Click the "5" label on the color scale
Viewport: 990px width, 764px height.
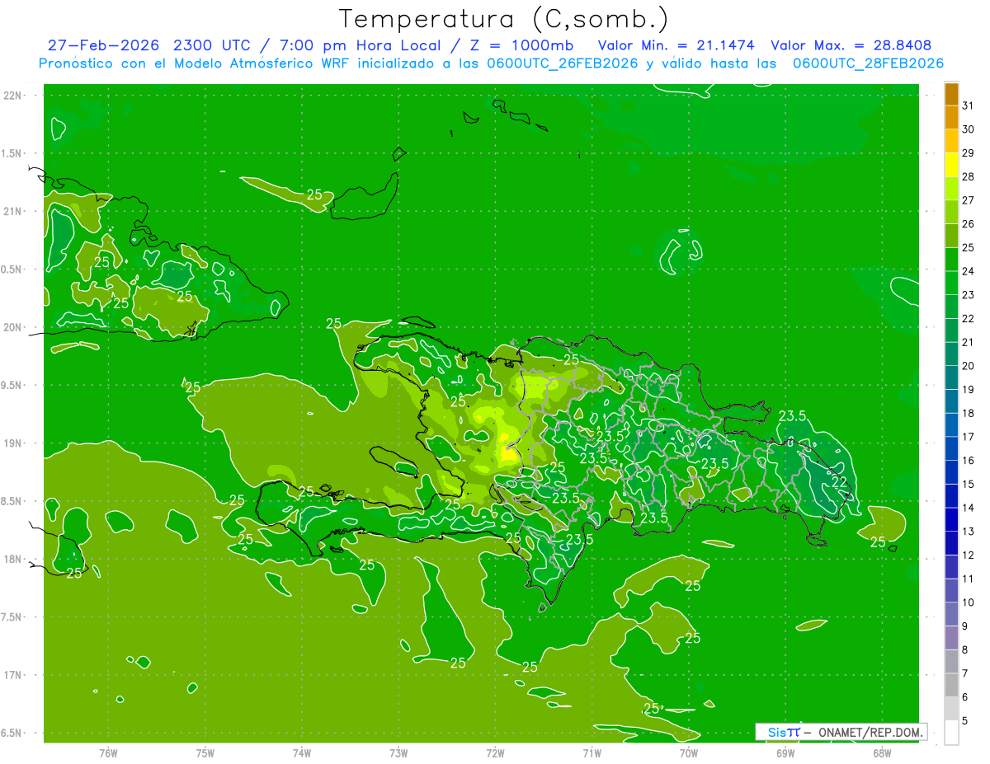965,720
